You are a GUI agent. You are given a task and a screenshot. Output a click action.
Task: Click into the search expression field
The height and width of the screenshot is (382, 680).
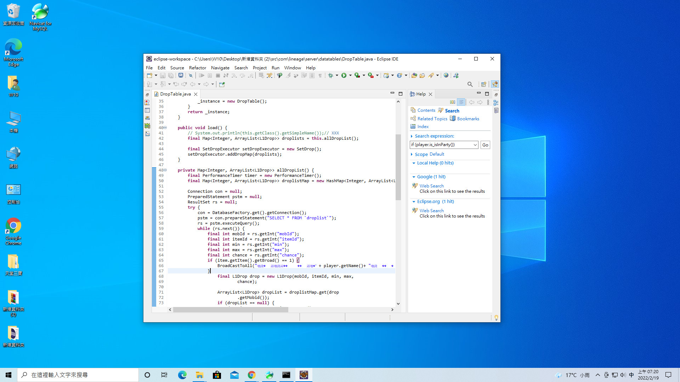441,145
